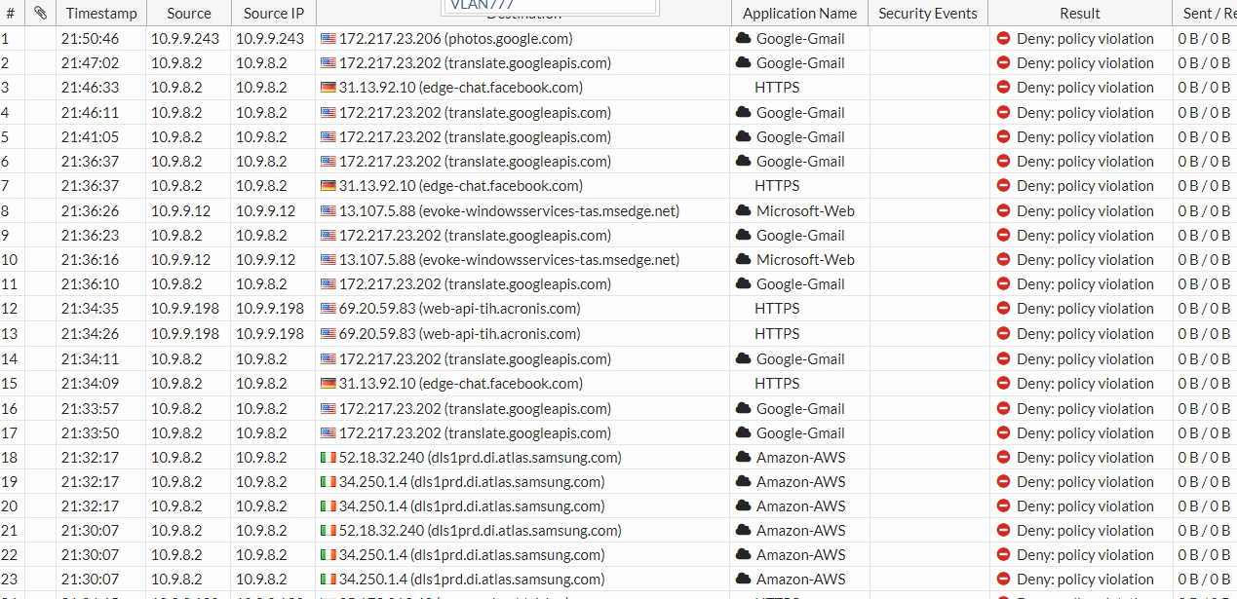Click the 0 B / 0 B value in row 2

pyautogui.click(x=1204, y=63)
